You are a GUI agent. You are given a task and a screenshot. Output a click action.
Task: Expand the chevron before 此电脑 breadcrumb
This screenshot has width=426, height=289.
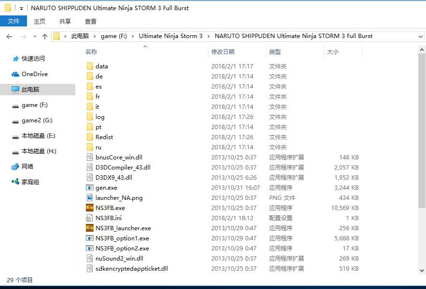(x=65, y=36)
